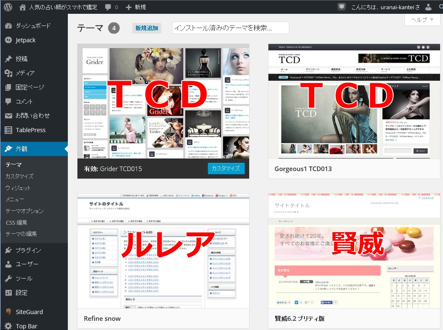Click the 固定ページ pages icon

[x=8, y=87]
